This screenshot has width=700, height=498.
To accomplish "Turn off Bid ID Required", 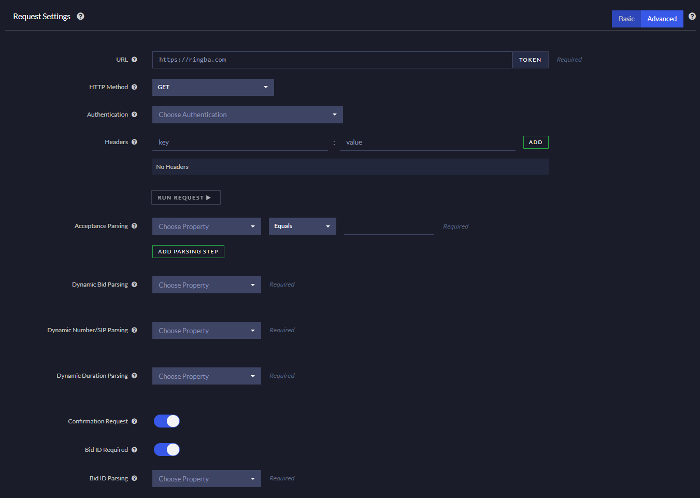I will (166, 449).
